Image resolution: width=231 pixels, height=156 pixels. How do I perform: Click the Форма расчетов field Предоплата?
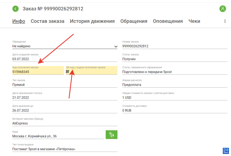[175, 83]
